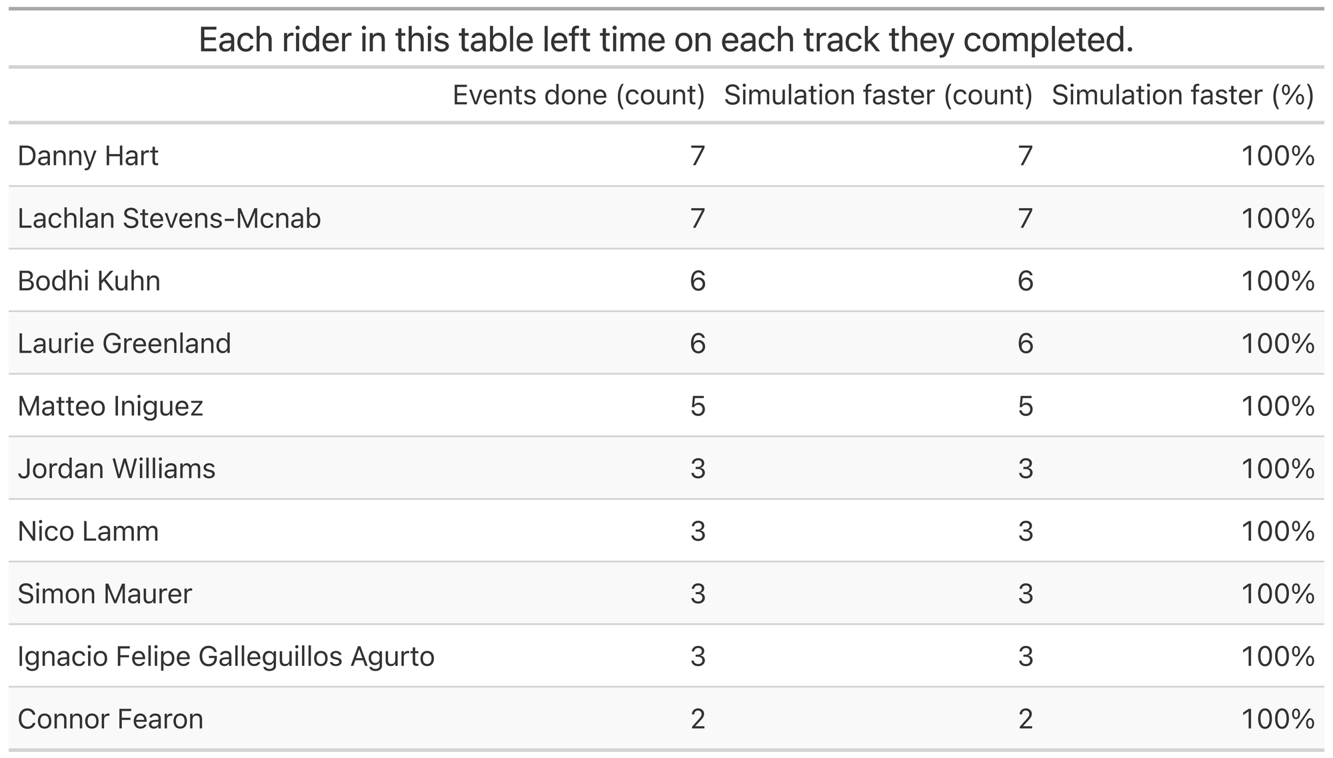Click Danny Hart's events done value
Viewport: 1333px width, 758px height.
(x=697, y=156)
